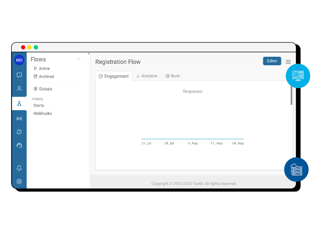Open the notifications bell icon
This screenshot has height=234, width=312.
19,168
